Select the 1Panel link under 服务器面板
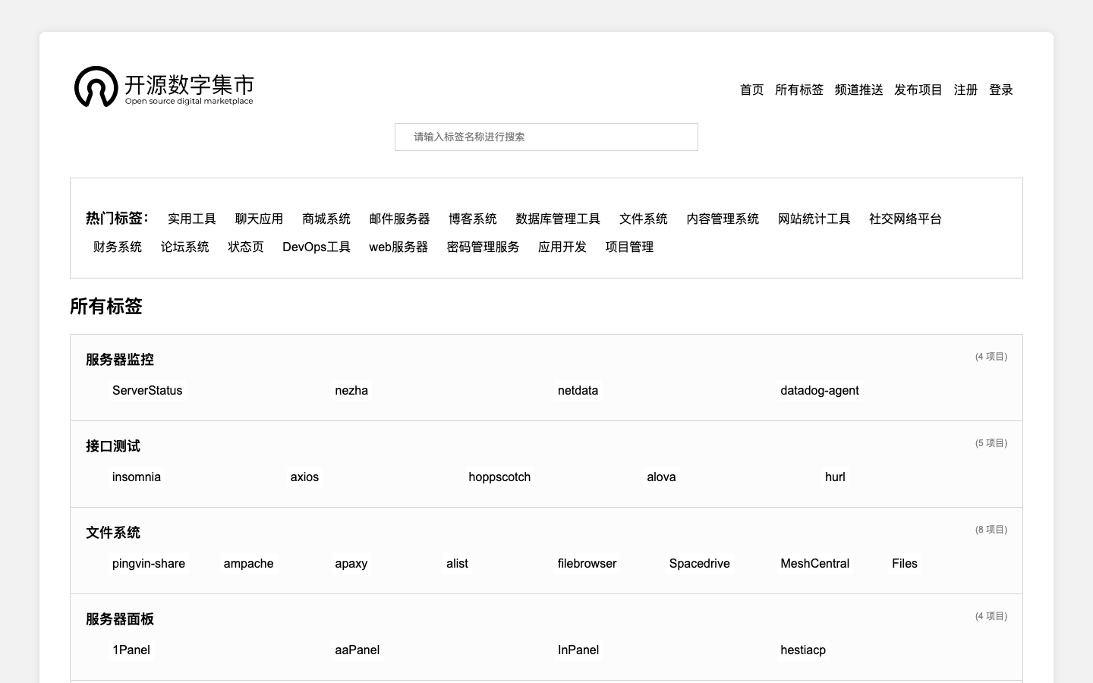Viewport: 1093px width, 683px height. pyautogui.click(x=131, y=650)
